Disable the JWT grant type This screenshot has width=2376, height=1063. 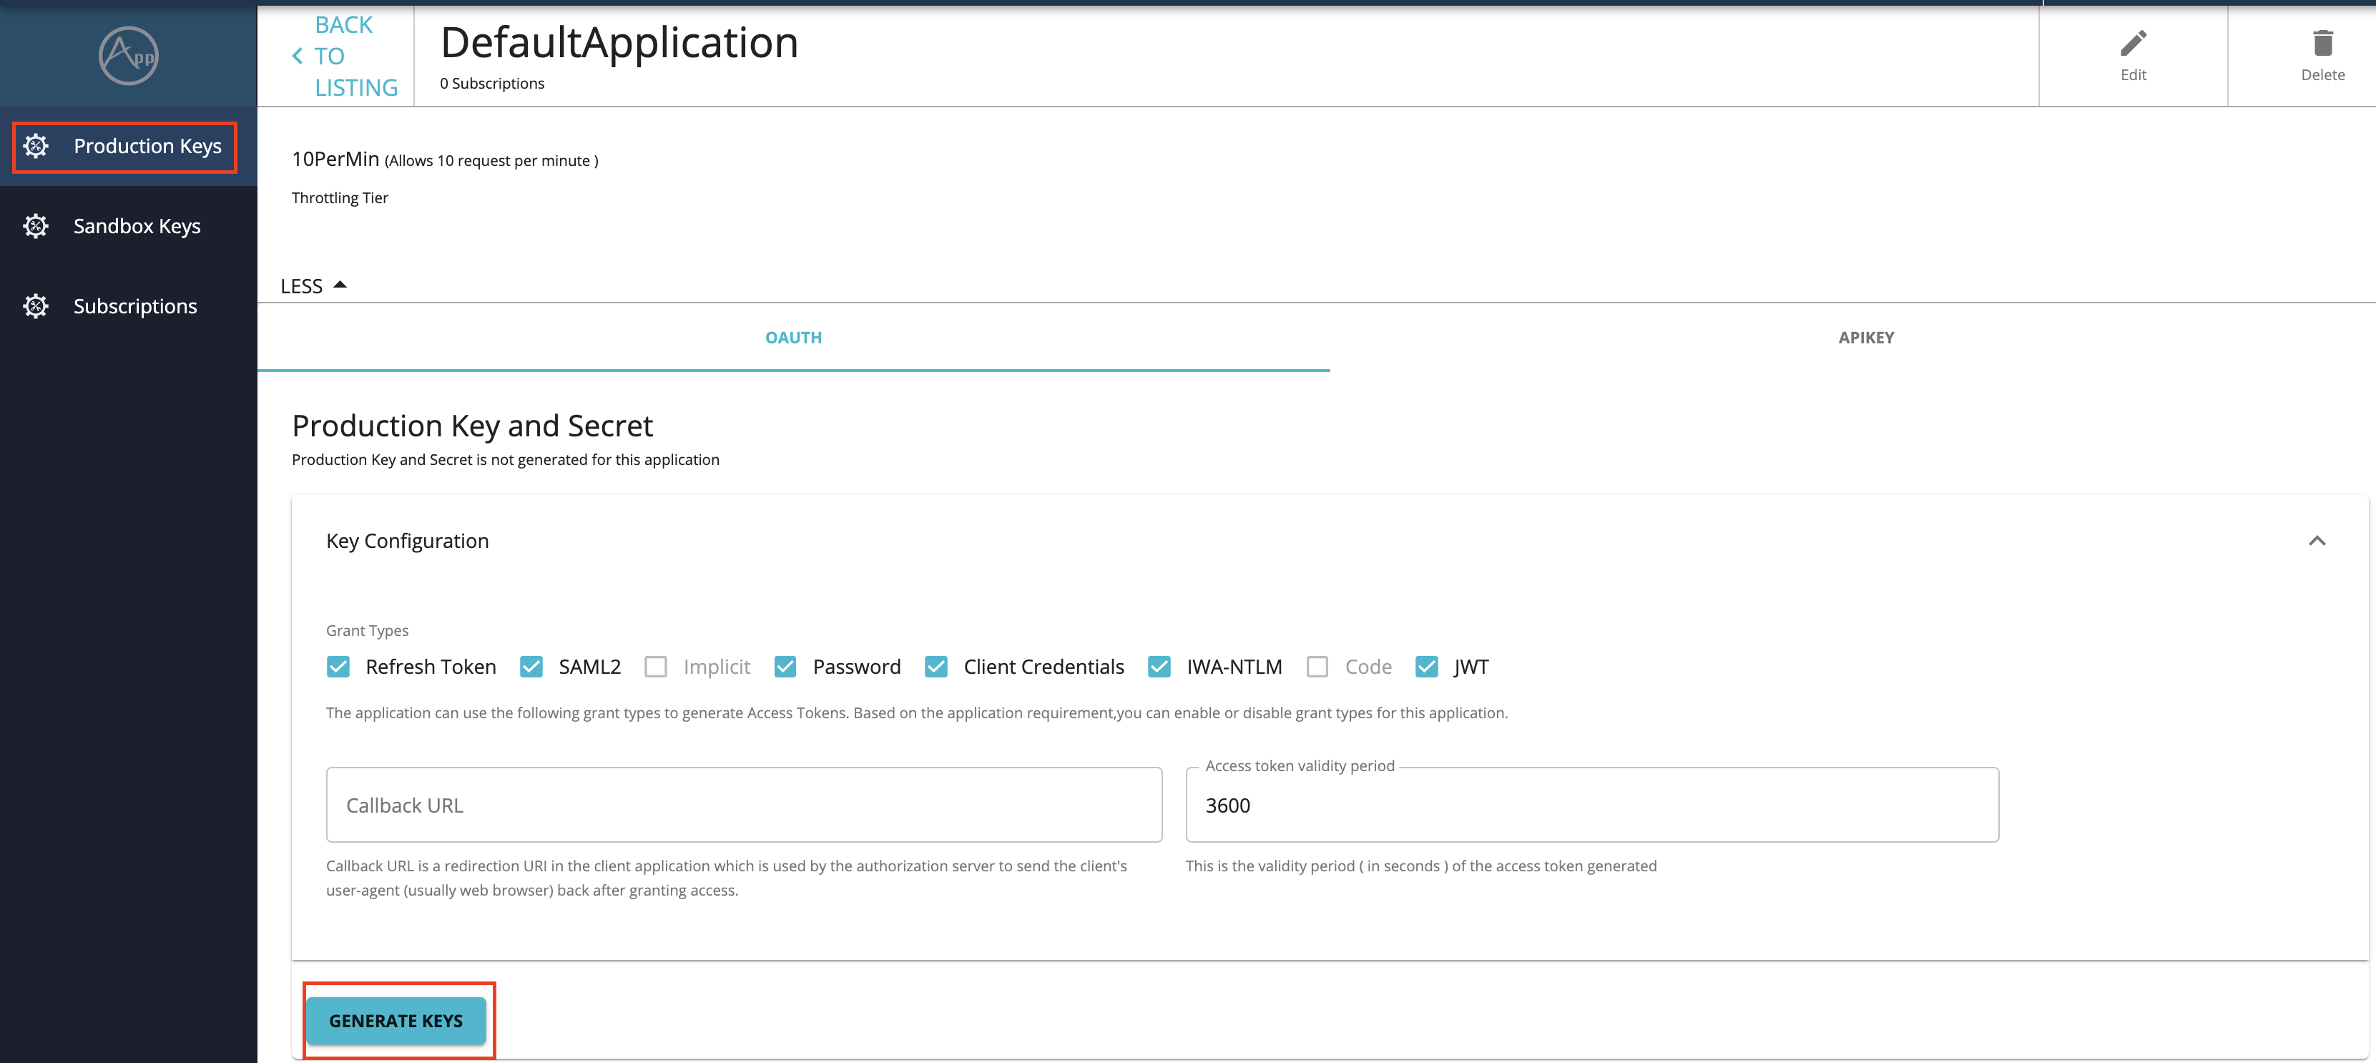(x=1428, y=666)
